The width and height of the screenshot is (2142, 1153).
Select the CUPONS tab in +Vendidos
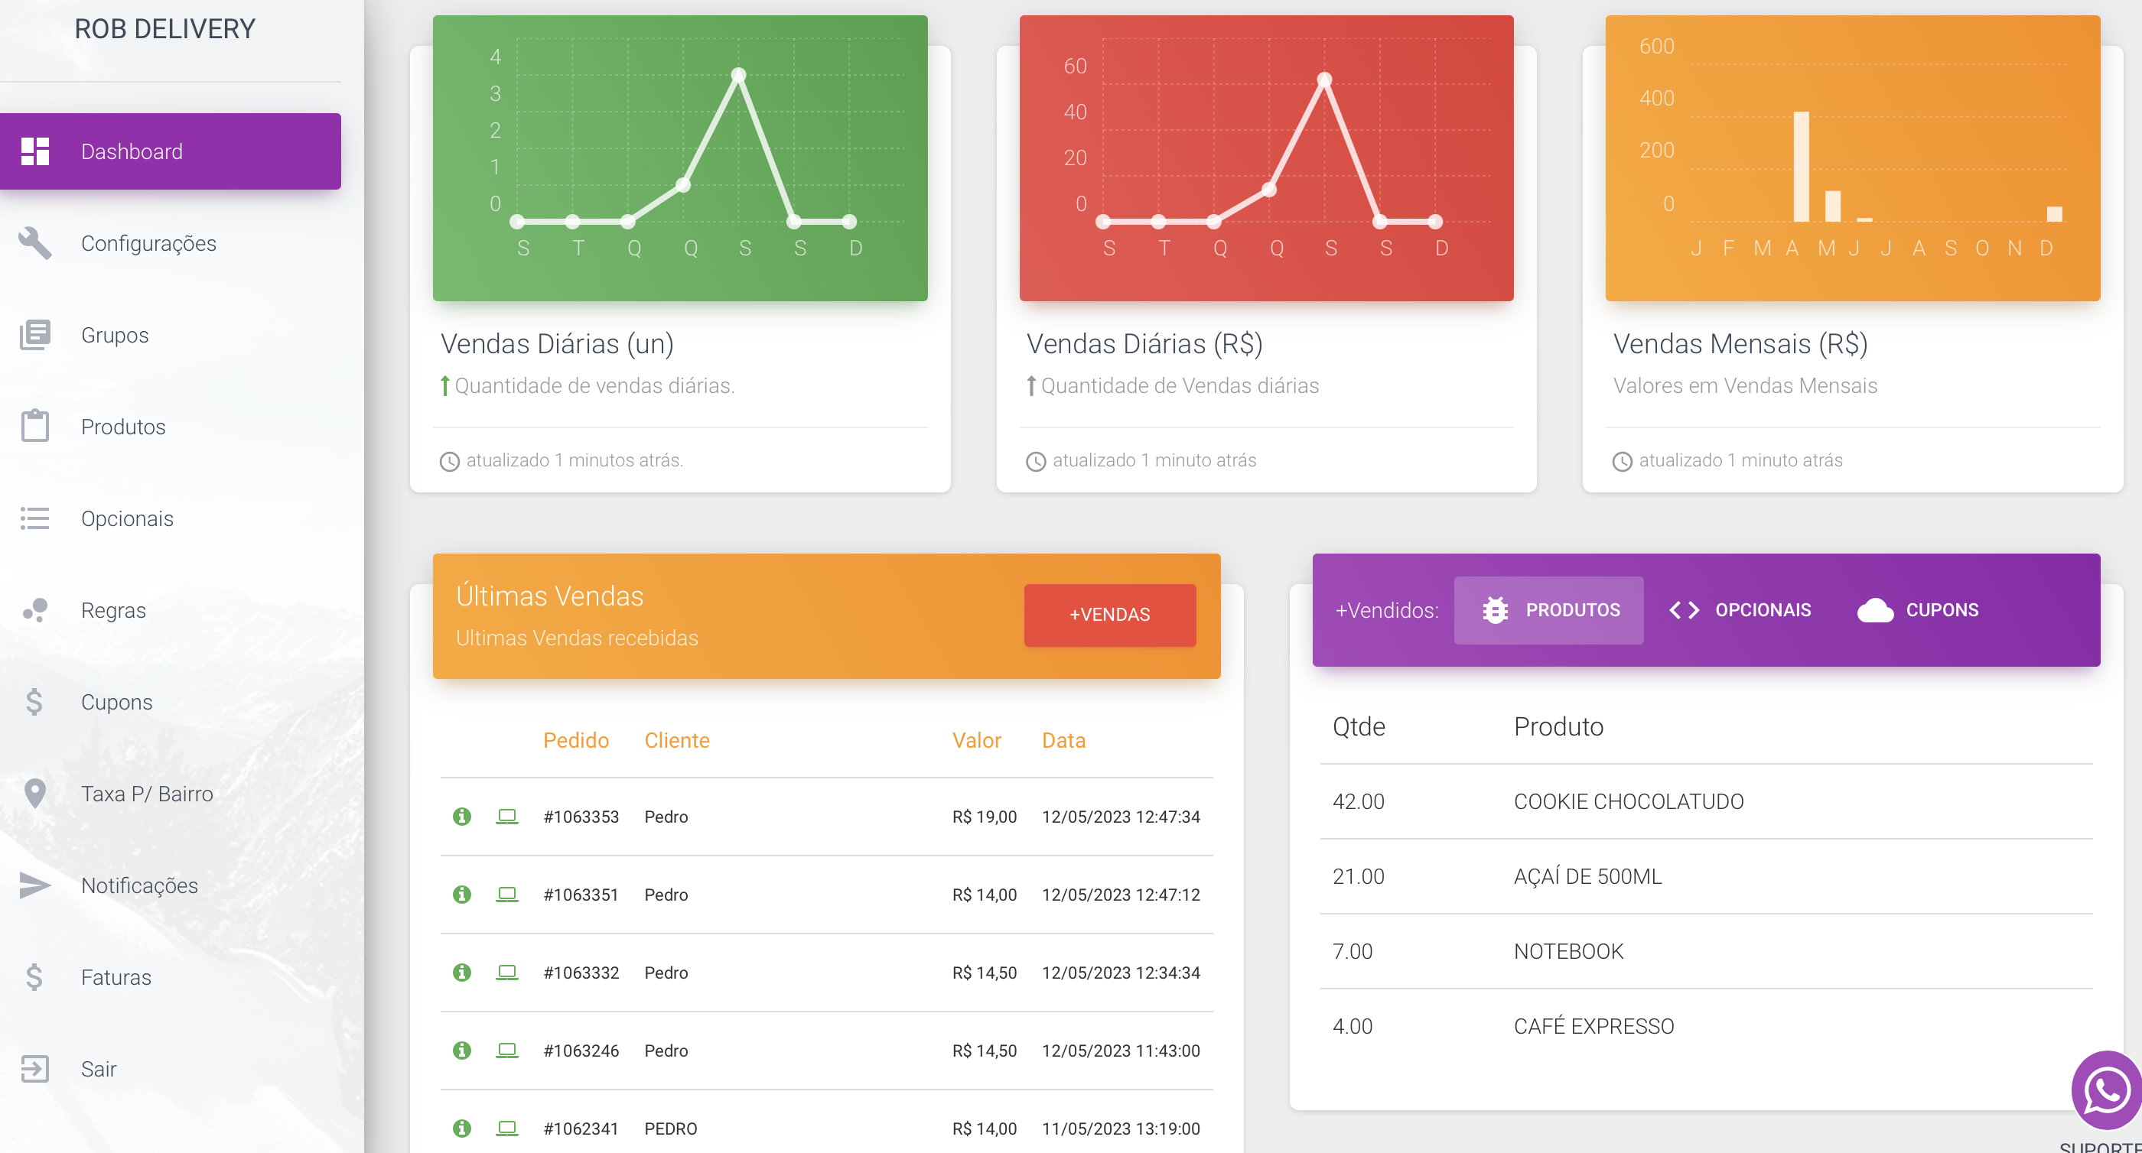tap(1918, 610)
